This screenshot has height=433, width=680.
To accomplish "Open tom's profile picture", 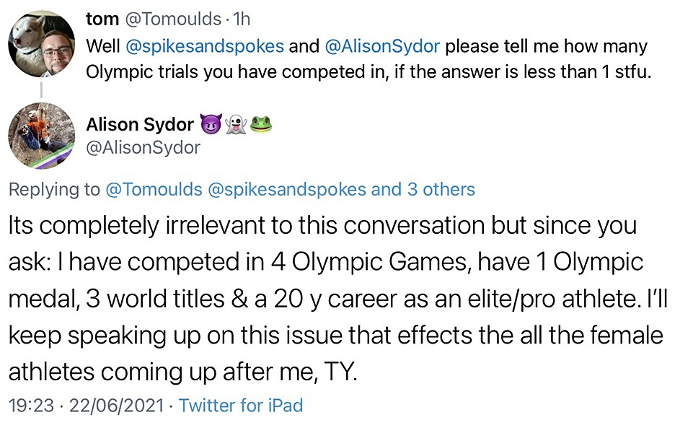I will 41,43.
